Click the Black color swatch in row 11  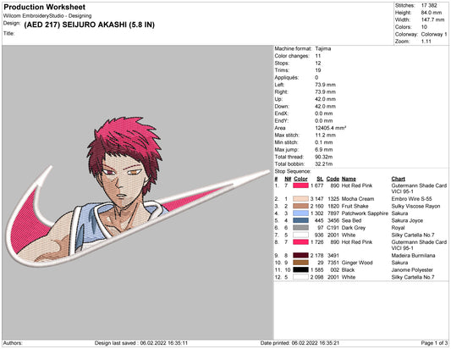click(x=300, y=270)
